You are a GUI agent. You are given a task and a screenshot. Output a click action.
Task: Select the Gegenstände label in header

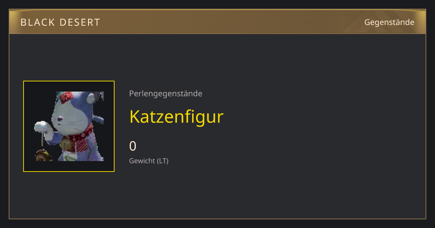[389, 22]
